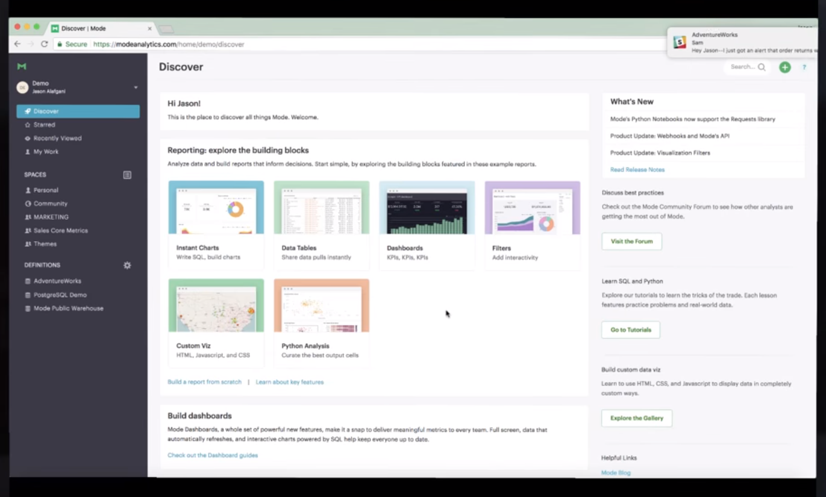Open Check out the Dashboard guides link

(213, 455)
